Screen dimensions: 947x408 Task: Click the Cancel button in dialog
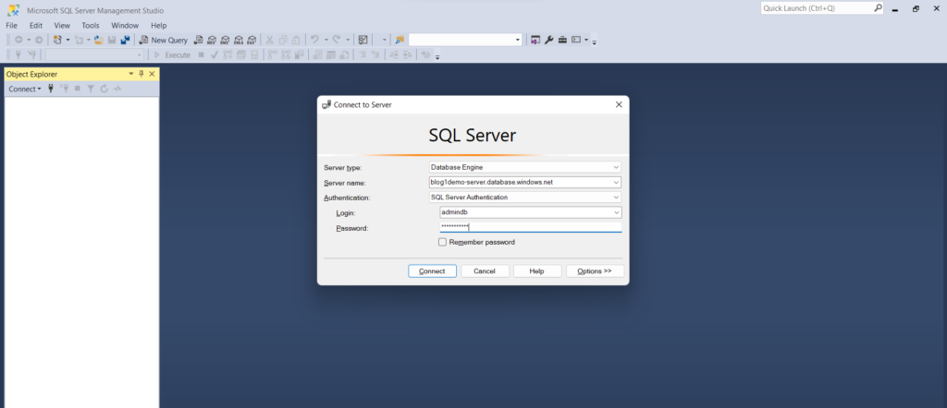point(485,271)
